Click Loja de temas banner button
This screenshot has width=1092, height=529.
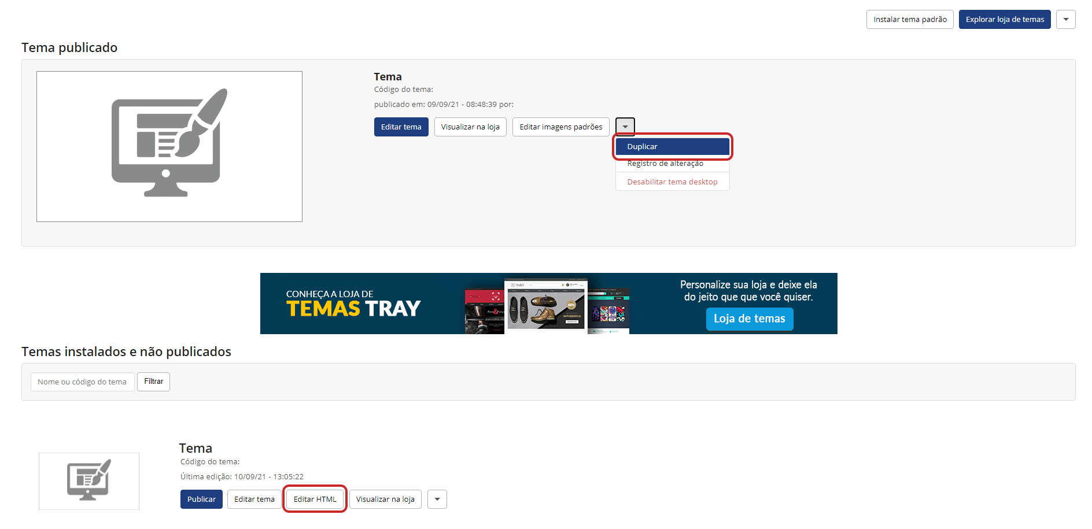click(x=749, y=319)
